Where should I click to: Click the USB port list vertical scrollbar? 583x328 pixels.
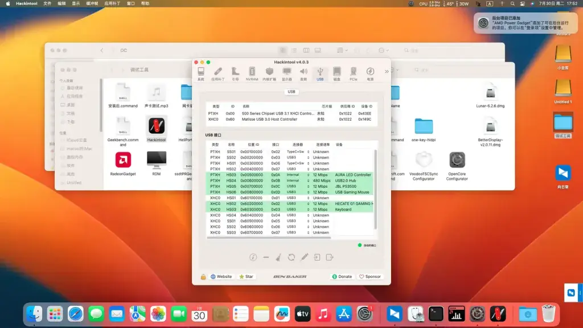[x=376, y=190]
